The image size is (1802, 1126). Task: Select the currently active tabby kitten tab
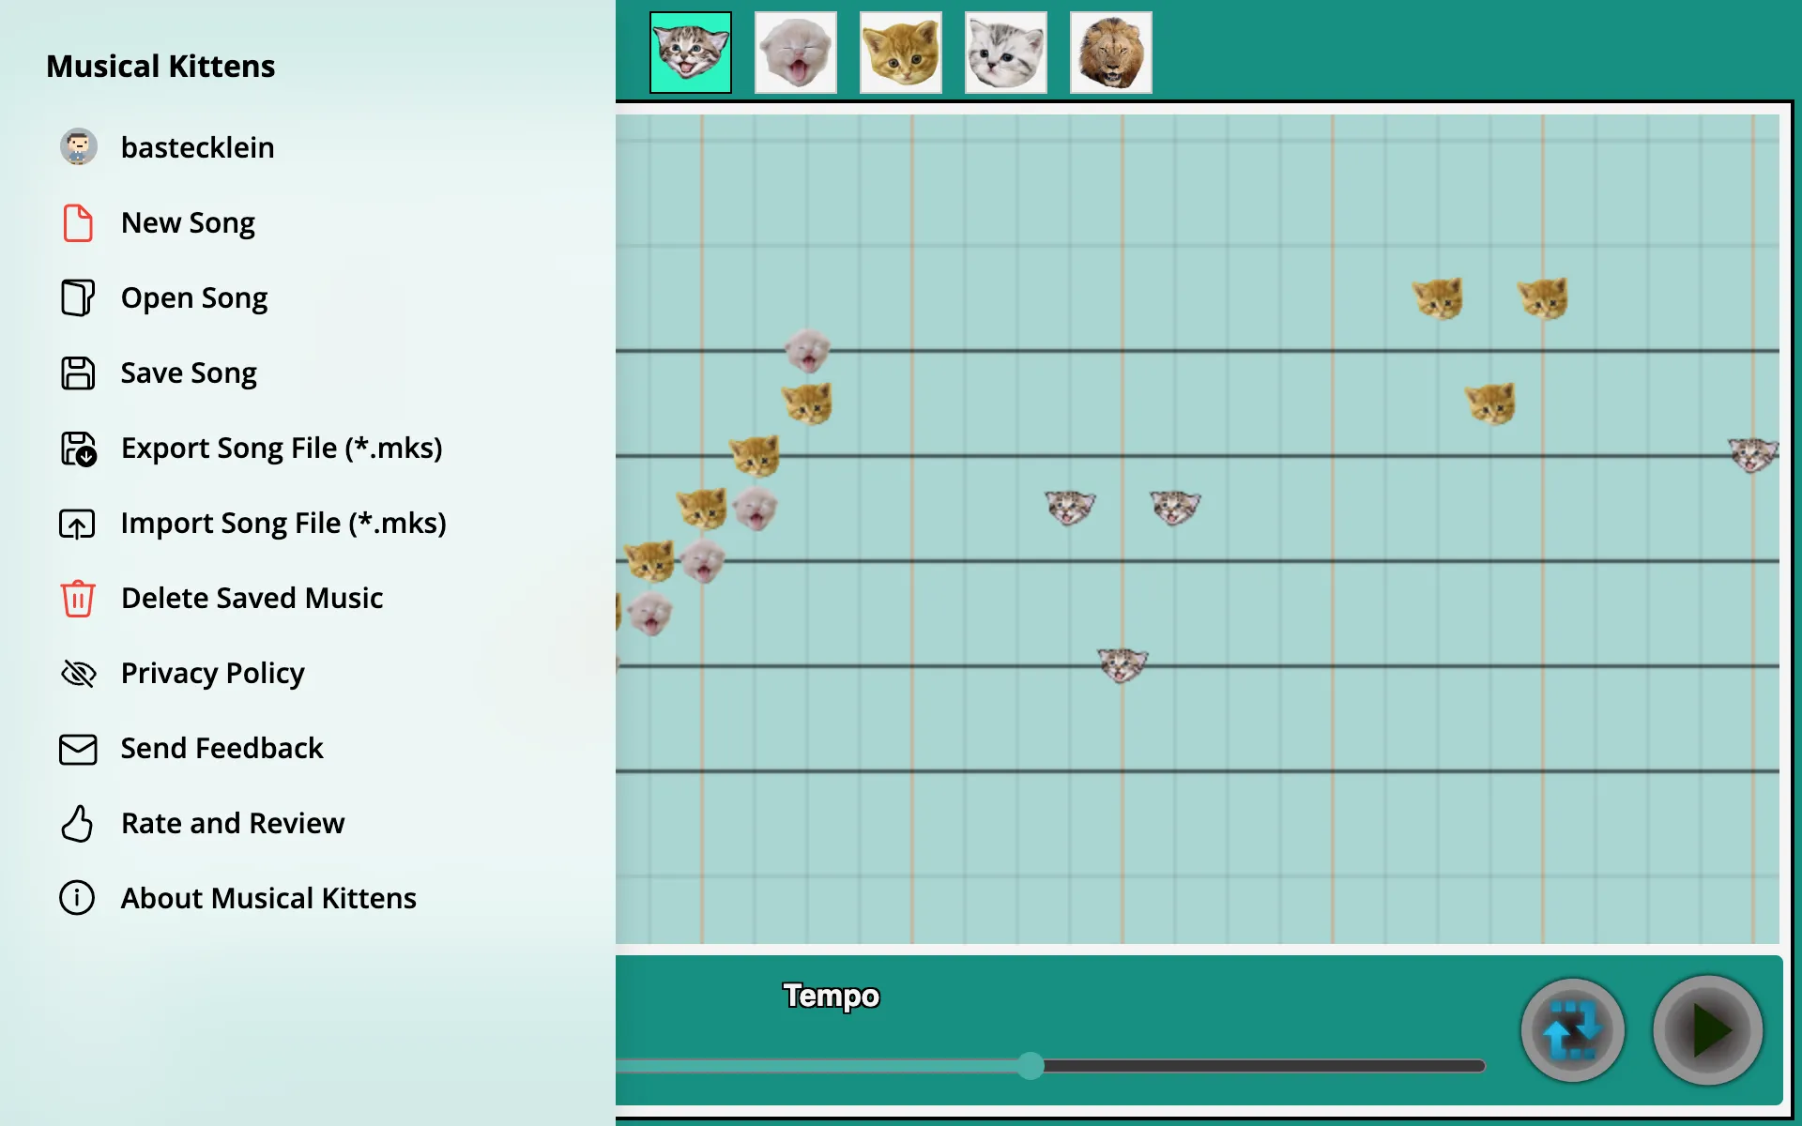(x=689, y=51)
